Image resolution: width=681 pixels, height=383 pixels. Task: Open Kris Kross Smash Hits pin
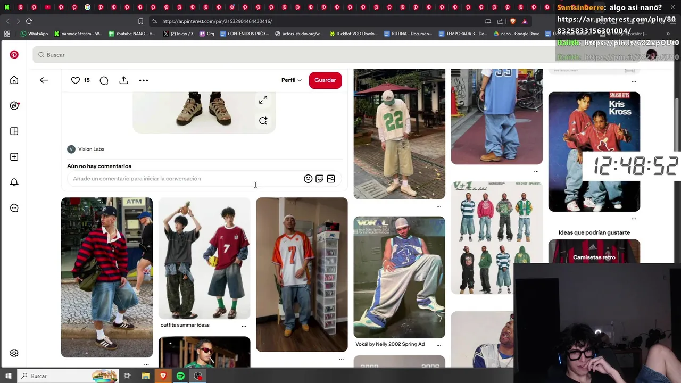pos(594,152)
